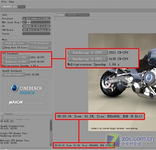Click the grip icon below the Console label
Screen dimensions: 156x150
(x=2, y=117)
